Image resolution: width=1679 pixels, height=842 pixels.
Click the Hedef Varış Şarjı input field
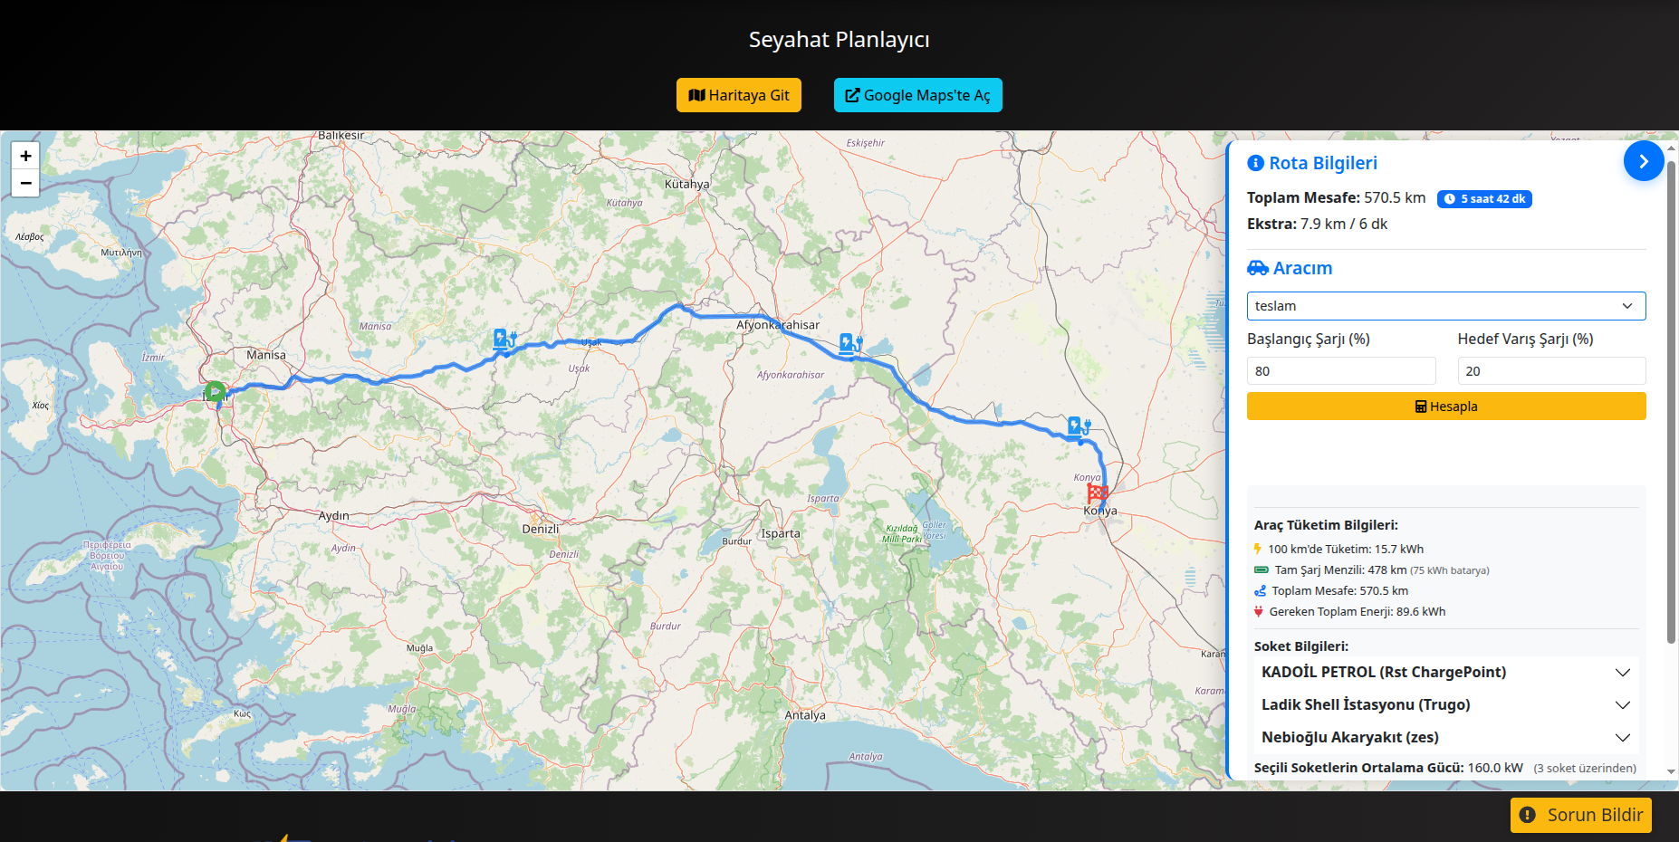coord(1550,371)
